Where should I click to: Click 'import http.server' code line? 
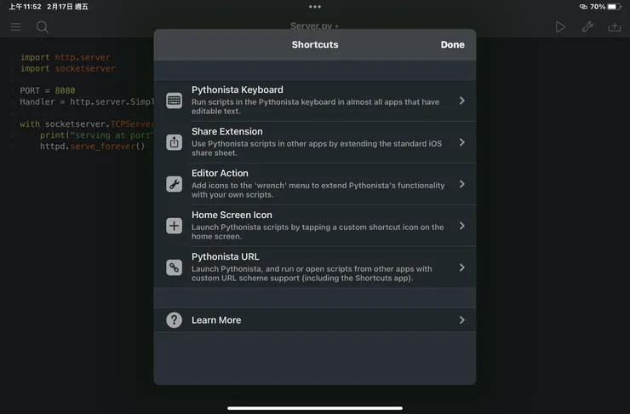click(x=65, y=57)
